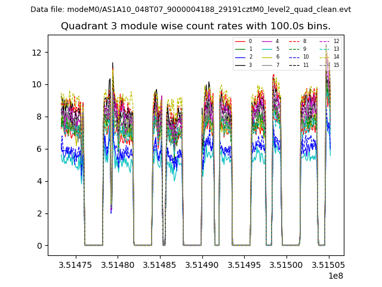Click the red dashed line legend marker for module 8

294,41
